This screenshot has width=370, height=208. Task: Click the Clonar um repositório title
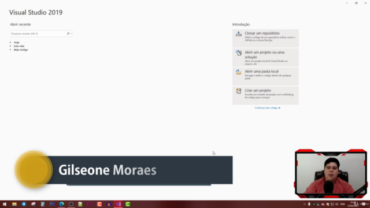[262, 34]
